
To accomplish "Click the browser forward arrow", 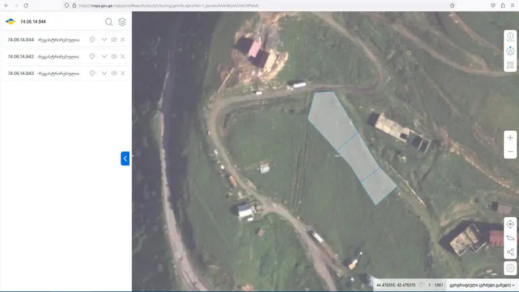I will [x=16, y=5].
